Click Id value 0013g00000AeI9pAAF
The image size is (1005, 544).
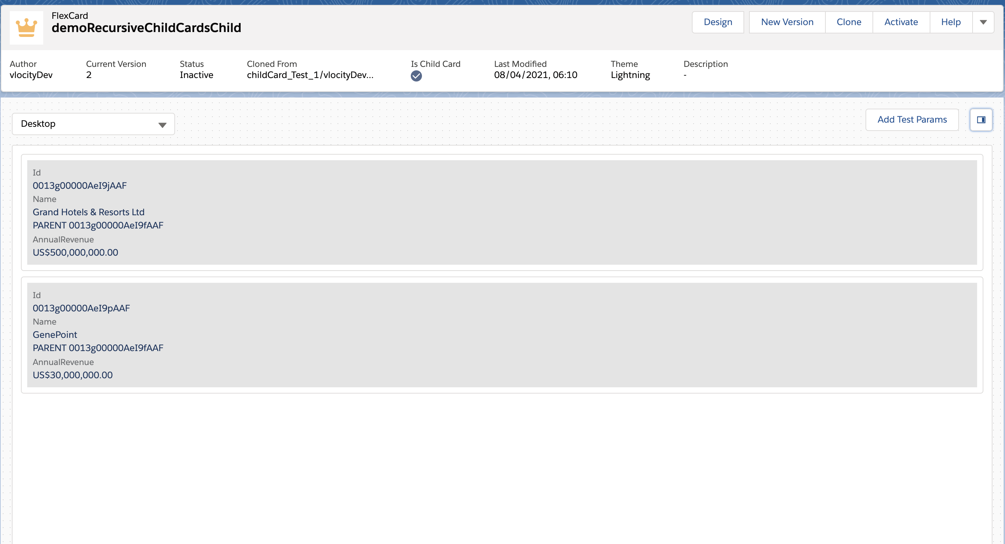(81, 308)
